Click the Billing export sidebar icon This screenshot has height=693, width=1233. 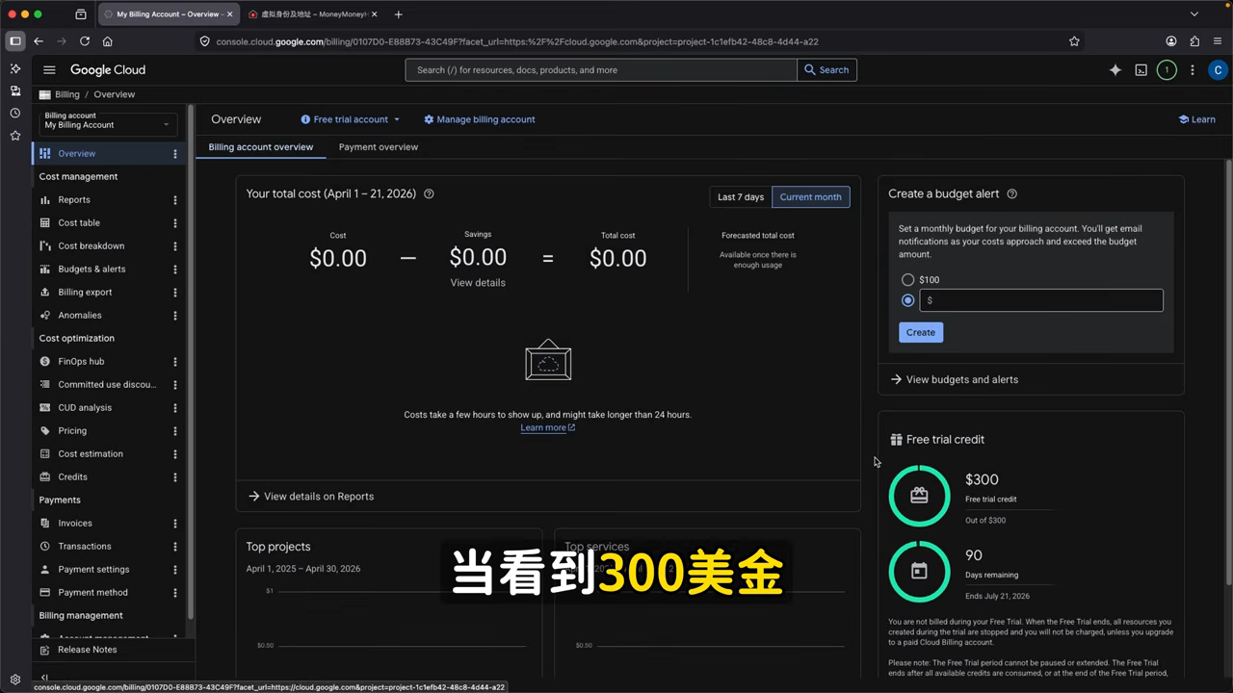(45, 293)
